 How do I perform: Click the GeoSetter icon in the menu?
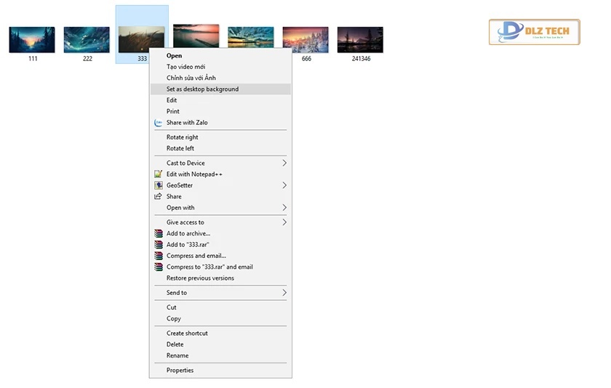pyautogui.click(x=159, y=185)
